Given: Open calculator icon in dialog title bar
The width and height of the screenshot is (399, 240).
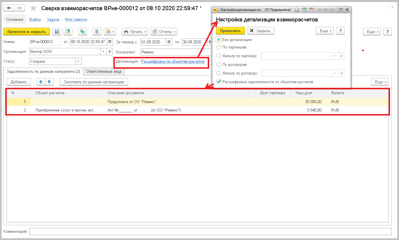Looking at the screenshot, I should pos(304,10).
